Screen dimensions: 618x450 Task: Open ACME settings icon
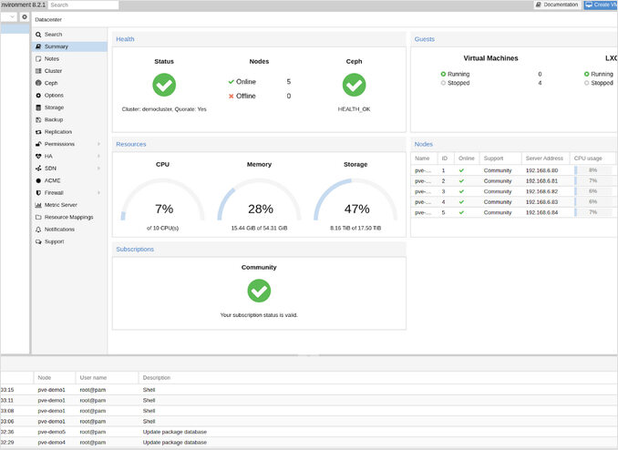(37, 180)
